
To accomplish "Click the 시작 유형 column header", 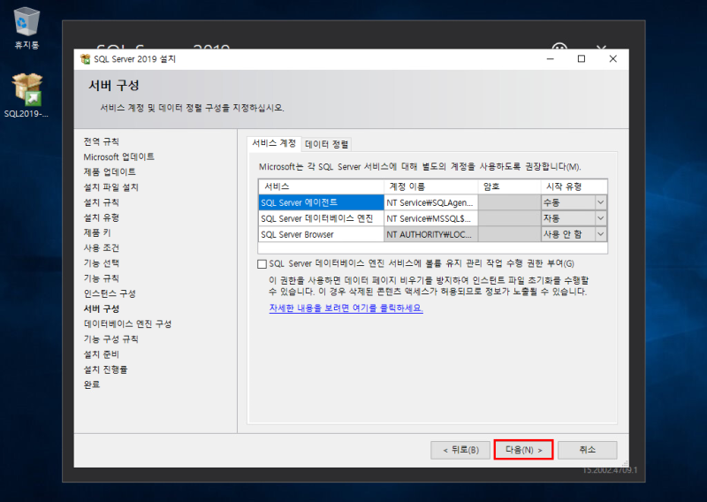I will pyautogui.click(x=574, y=186).
